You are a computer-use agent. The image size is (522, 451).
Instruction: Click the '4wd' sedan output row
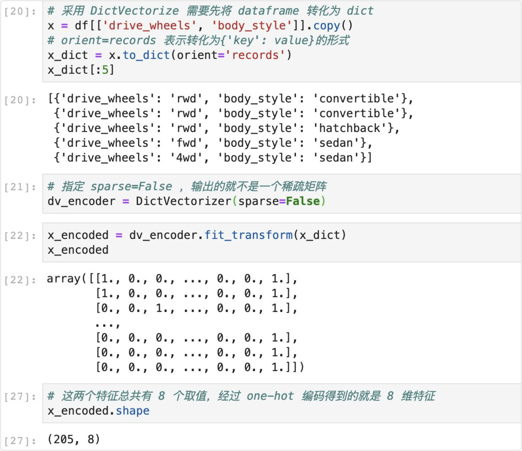(212, 158)
